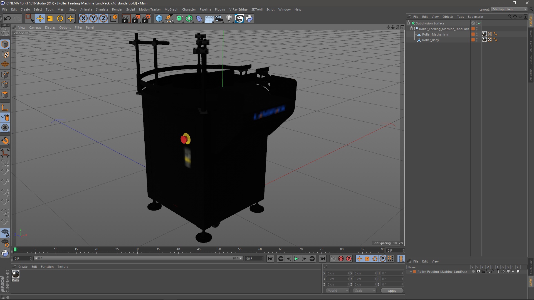534x300 pixels.
Task: Select the Rolle material thumbnail
Action: coord(16,274)
